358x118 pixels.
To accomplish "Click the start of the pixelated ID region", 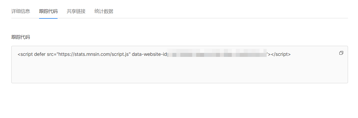I will coord(169,55).
